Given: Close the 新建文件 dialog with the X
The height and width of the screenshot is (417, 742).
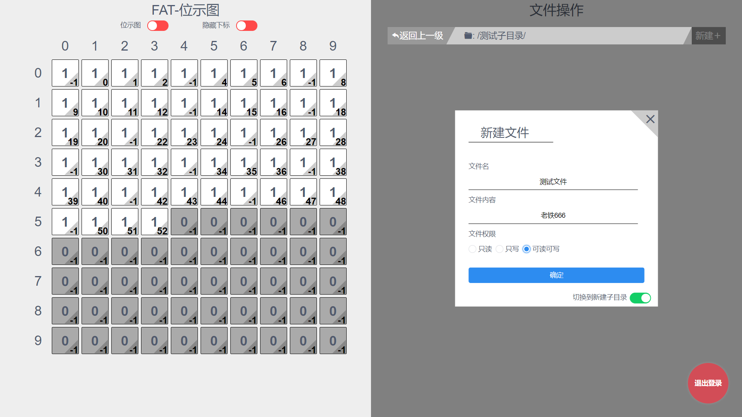Looking at the screenshot, I should pyautogui.click(x=650, y=119).
